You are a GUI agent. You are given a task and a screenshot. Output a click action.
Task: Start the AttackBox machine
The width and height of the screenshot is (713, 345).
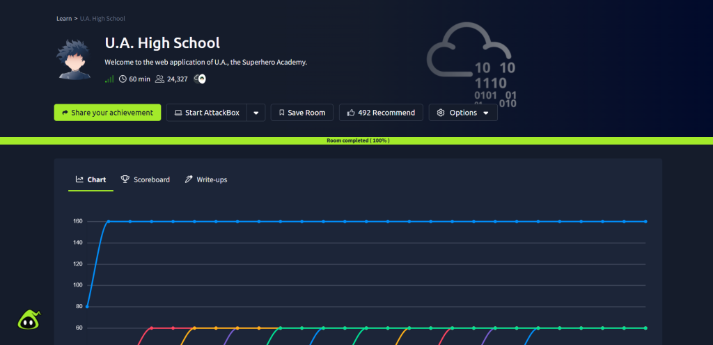207,113
